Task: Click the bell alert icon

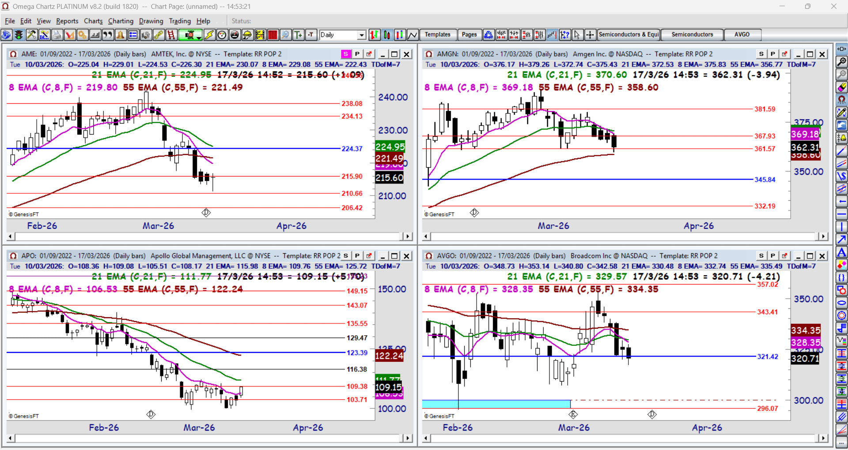Action: [x=121, y=35]
